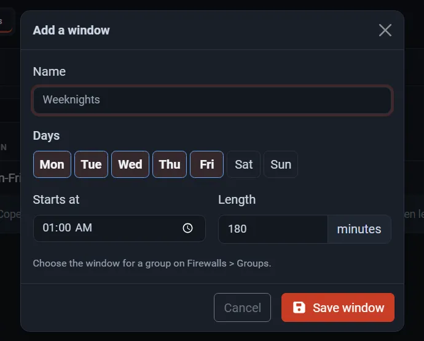Disable the Fri day toggle
The width and height of the screenshot is (424, 341).
pyautogui.click(x=207, y=164)
